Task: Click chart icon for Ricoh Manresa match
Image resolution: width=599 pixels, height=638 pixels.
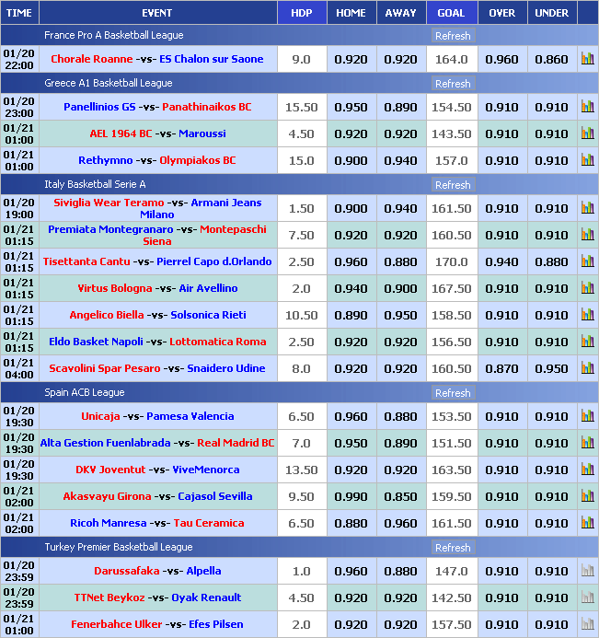Action: [587, 523]
